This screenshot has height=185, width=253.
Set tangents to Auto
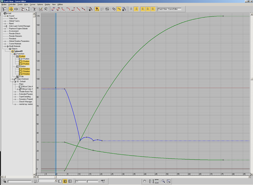[x=53, y=9]
